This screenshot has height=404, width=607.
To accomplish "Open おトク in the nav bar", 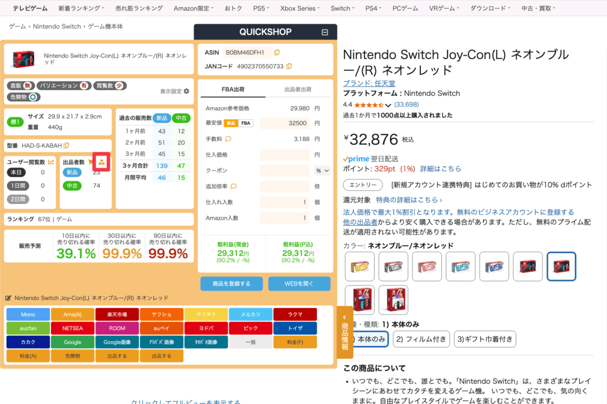I will tap(233, 8).
